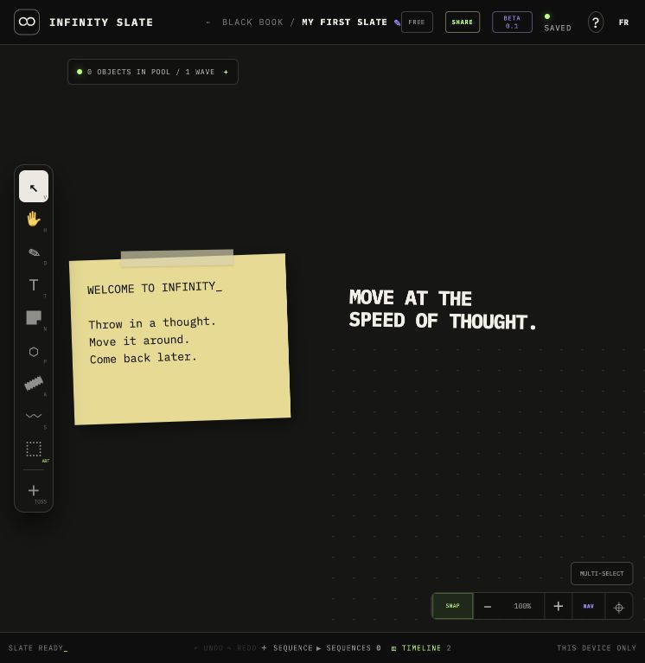The width and height of the screenshot is (645, 663).
Task: Select the arrow pointer tool
Action: coord(34,187)
